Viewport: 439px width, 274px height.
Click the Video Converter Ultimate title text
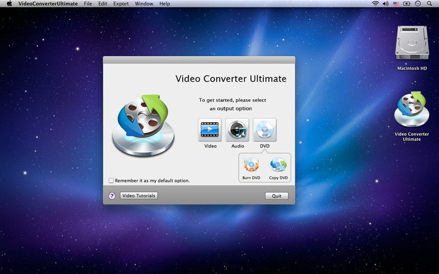(x=231, y=79)
